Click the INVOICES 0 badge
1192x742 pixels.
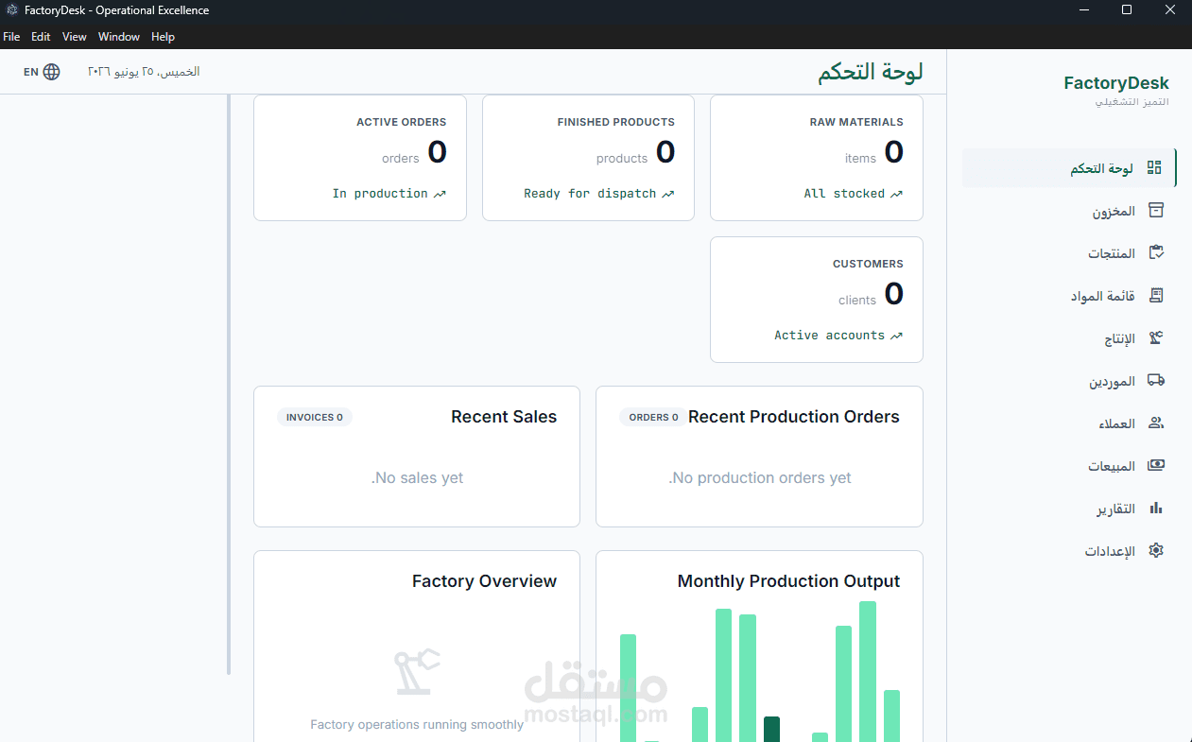click(x=315, y=417)
